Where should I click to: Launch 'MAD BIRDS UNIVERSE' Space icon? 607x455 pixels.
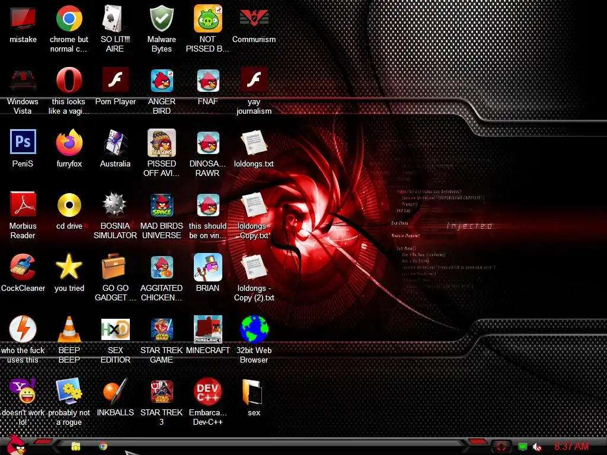pos(161,205)
